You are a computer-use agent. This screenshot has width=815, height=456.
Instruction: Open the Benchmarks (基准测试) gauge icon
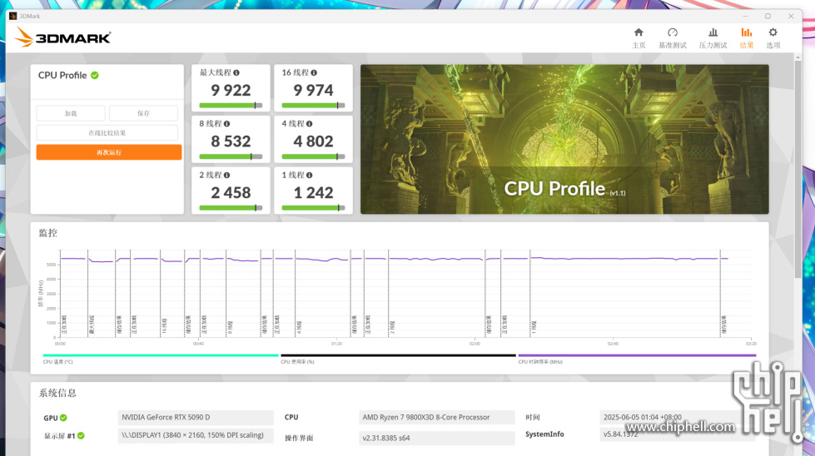pyautogui.click(x=673, y=32)
